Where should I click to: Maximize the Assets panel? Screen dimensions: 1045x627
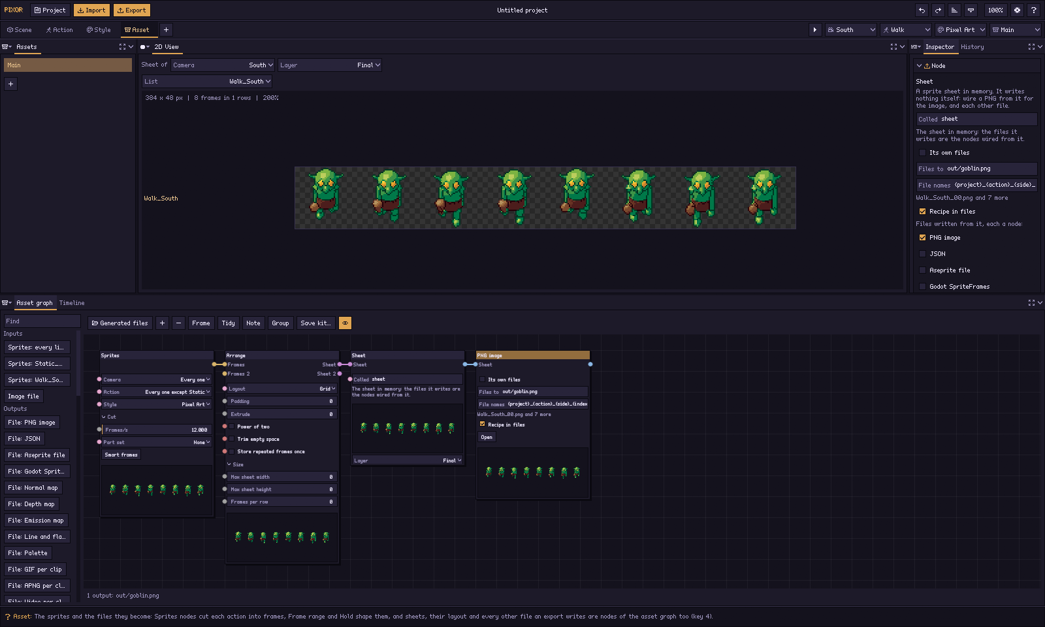122,47
